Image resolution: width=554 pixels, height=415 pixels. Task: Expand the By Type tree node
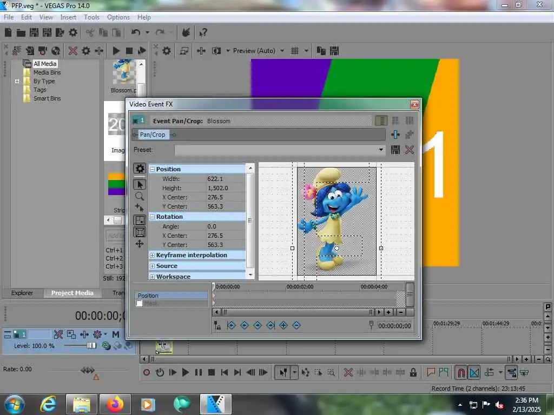[x=17, y=81]
